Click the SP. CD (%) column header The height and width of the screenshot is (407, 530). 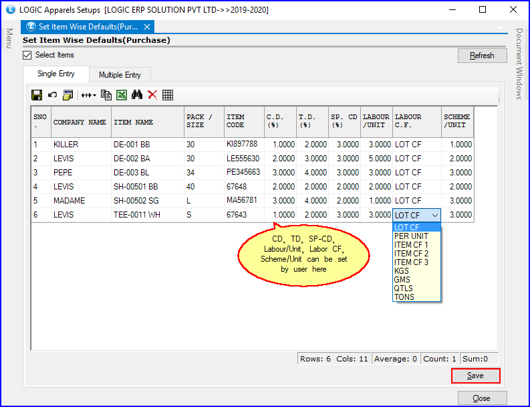pos(344,122)
